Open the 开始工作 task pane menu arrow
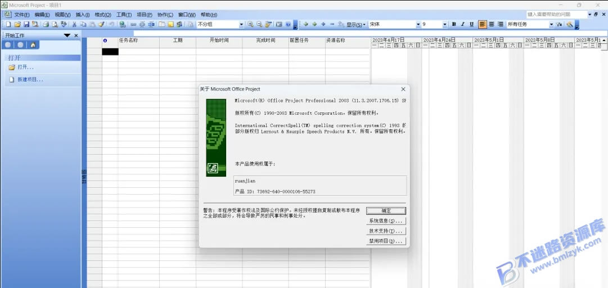Screen dimensions: 608x288 click(67, 35)
